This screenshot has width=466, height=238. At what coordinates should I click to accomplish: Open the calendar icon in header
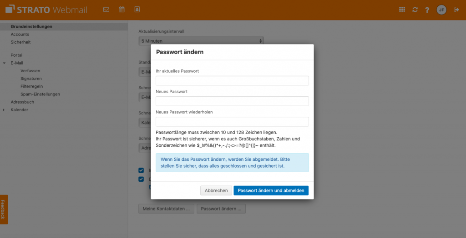coord(122,10)
